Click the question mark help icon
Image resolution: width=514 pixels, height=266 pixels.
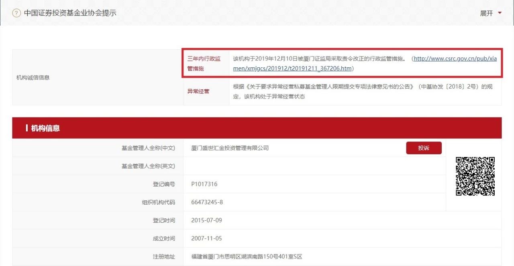(16, 13)
